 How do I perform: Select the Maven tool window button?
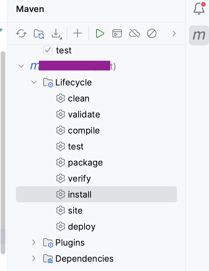(x=199, y=35)
